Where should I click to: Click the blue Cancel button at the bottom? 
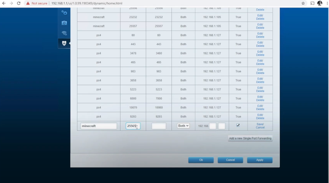coord(230,160)
